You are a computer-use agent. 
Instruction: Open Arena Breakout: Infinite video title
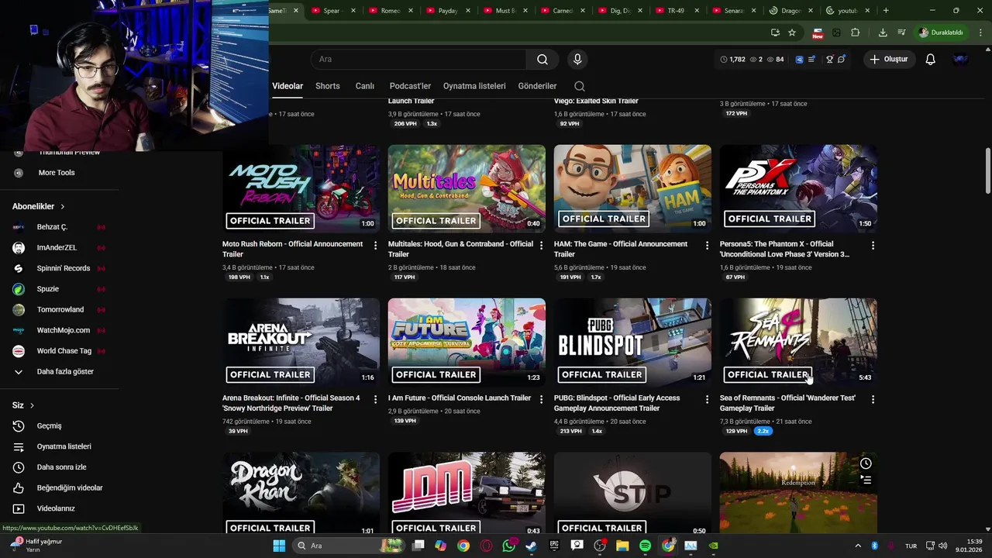point(291,403)
